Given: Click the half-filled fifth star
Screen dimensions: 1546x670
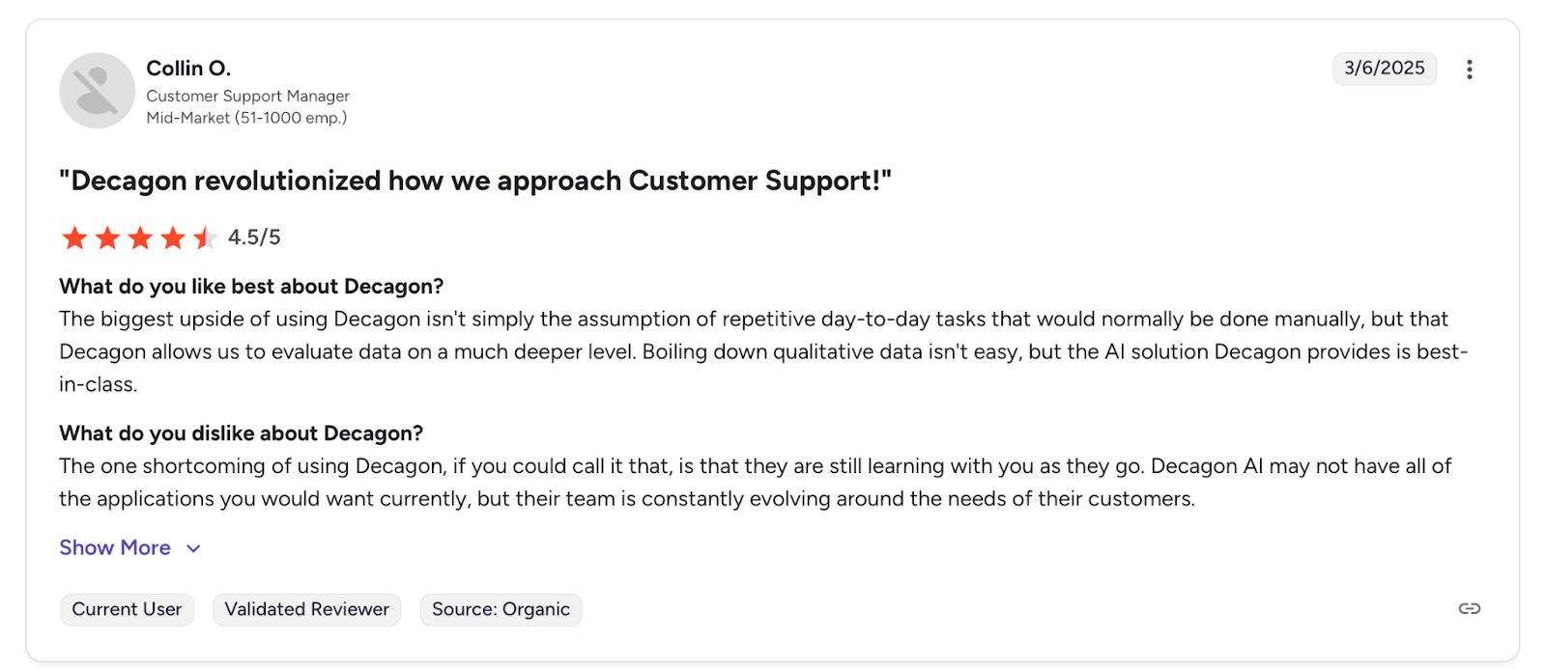Looking at the screenshot, I should point(205,237).
